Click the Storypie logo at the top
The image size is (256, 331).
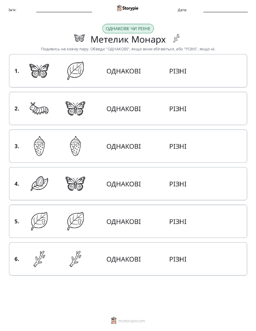(127, 8)
